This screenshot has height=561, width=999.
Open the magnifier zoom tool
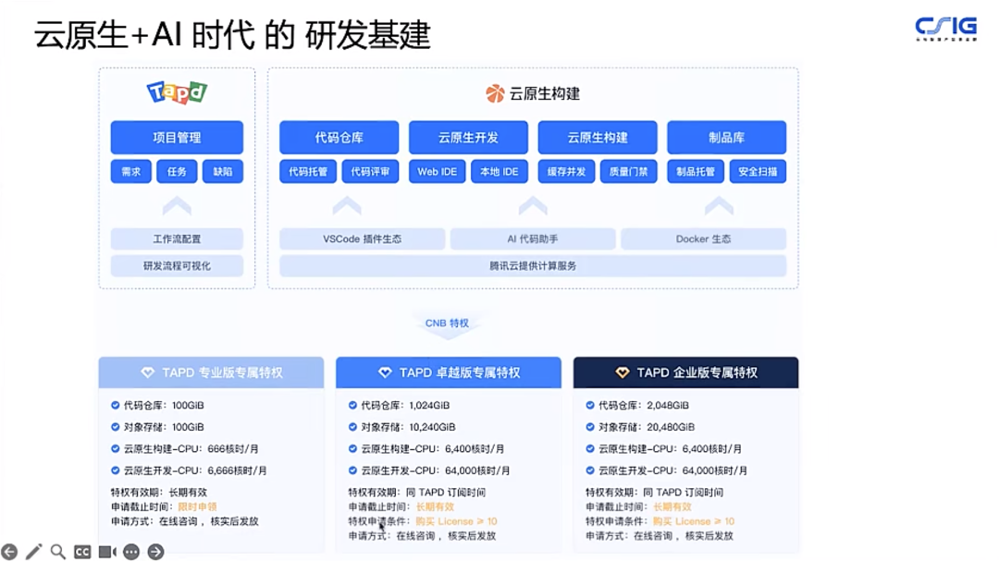58,552
